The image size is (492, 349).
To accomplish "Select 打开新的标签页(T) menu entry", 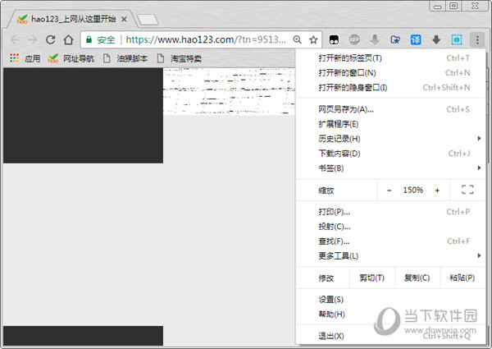I will [x=350, y=58].
